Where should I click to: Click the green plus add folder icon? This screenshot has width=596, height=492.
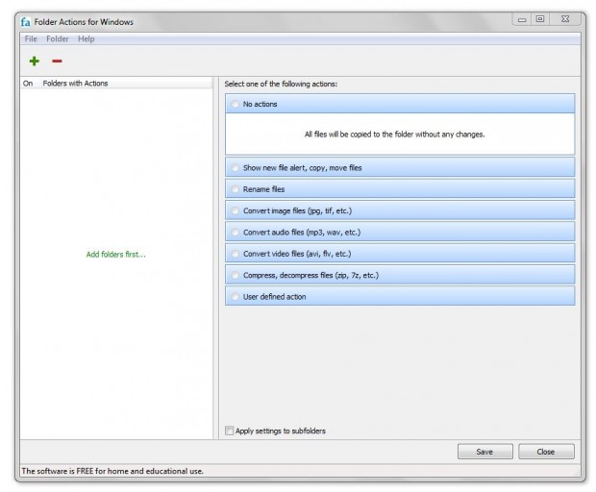tap(35, 61)
